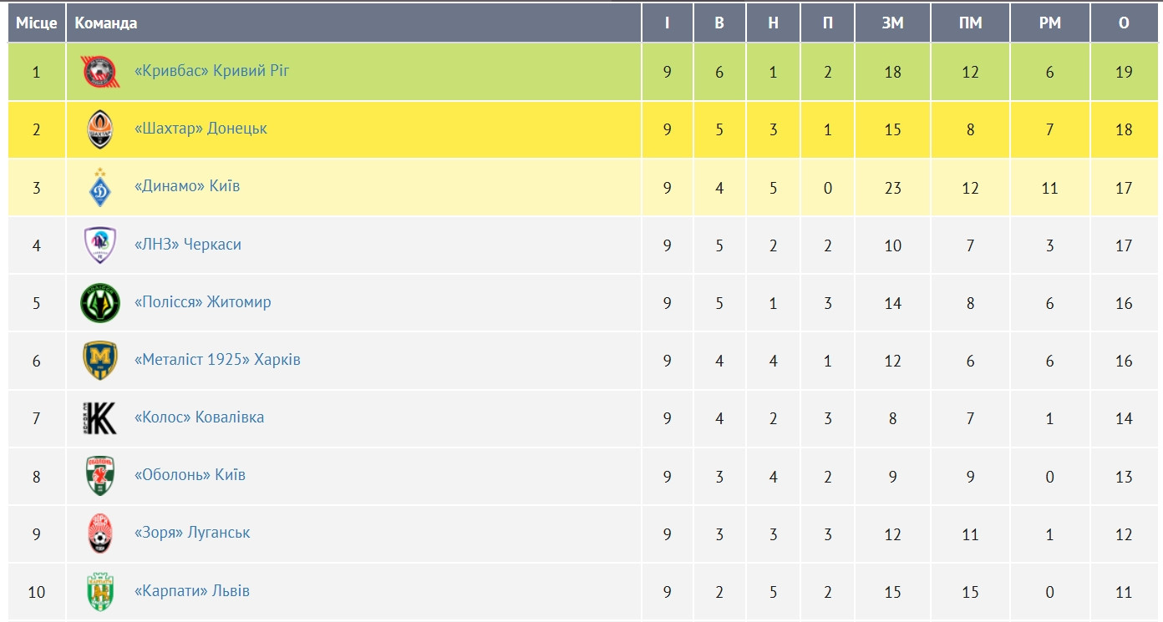This screenshot has height=622, width=1163.
Task: Click the Zorya Luhansk club logo
Action: (99, 533)
